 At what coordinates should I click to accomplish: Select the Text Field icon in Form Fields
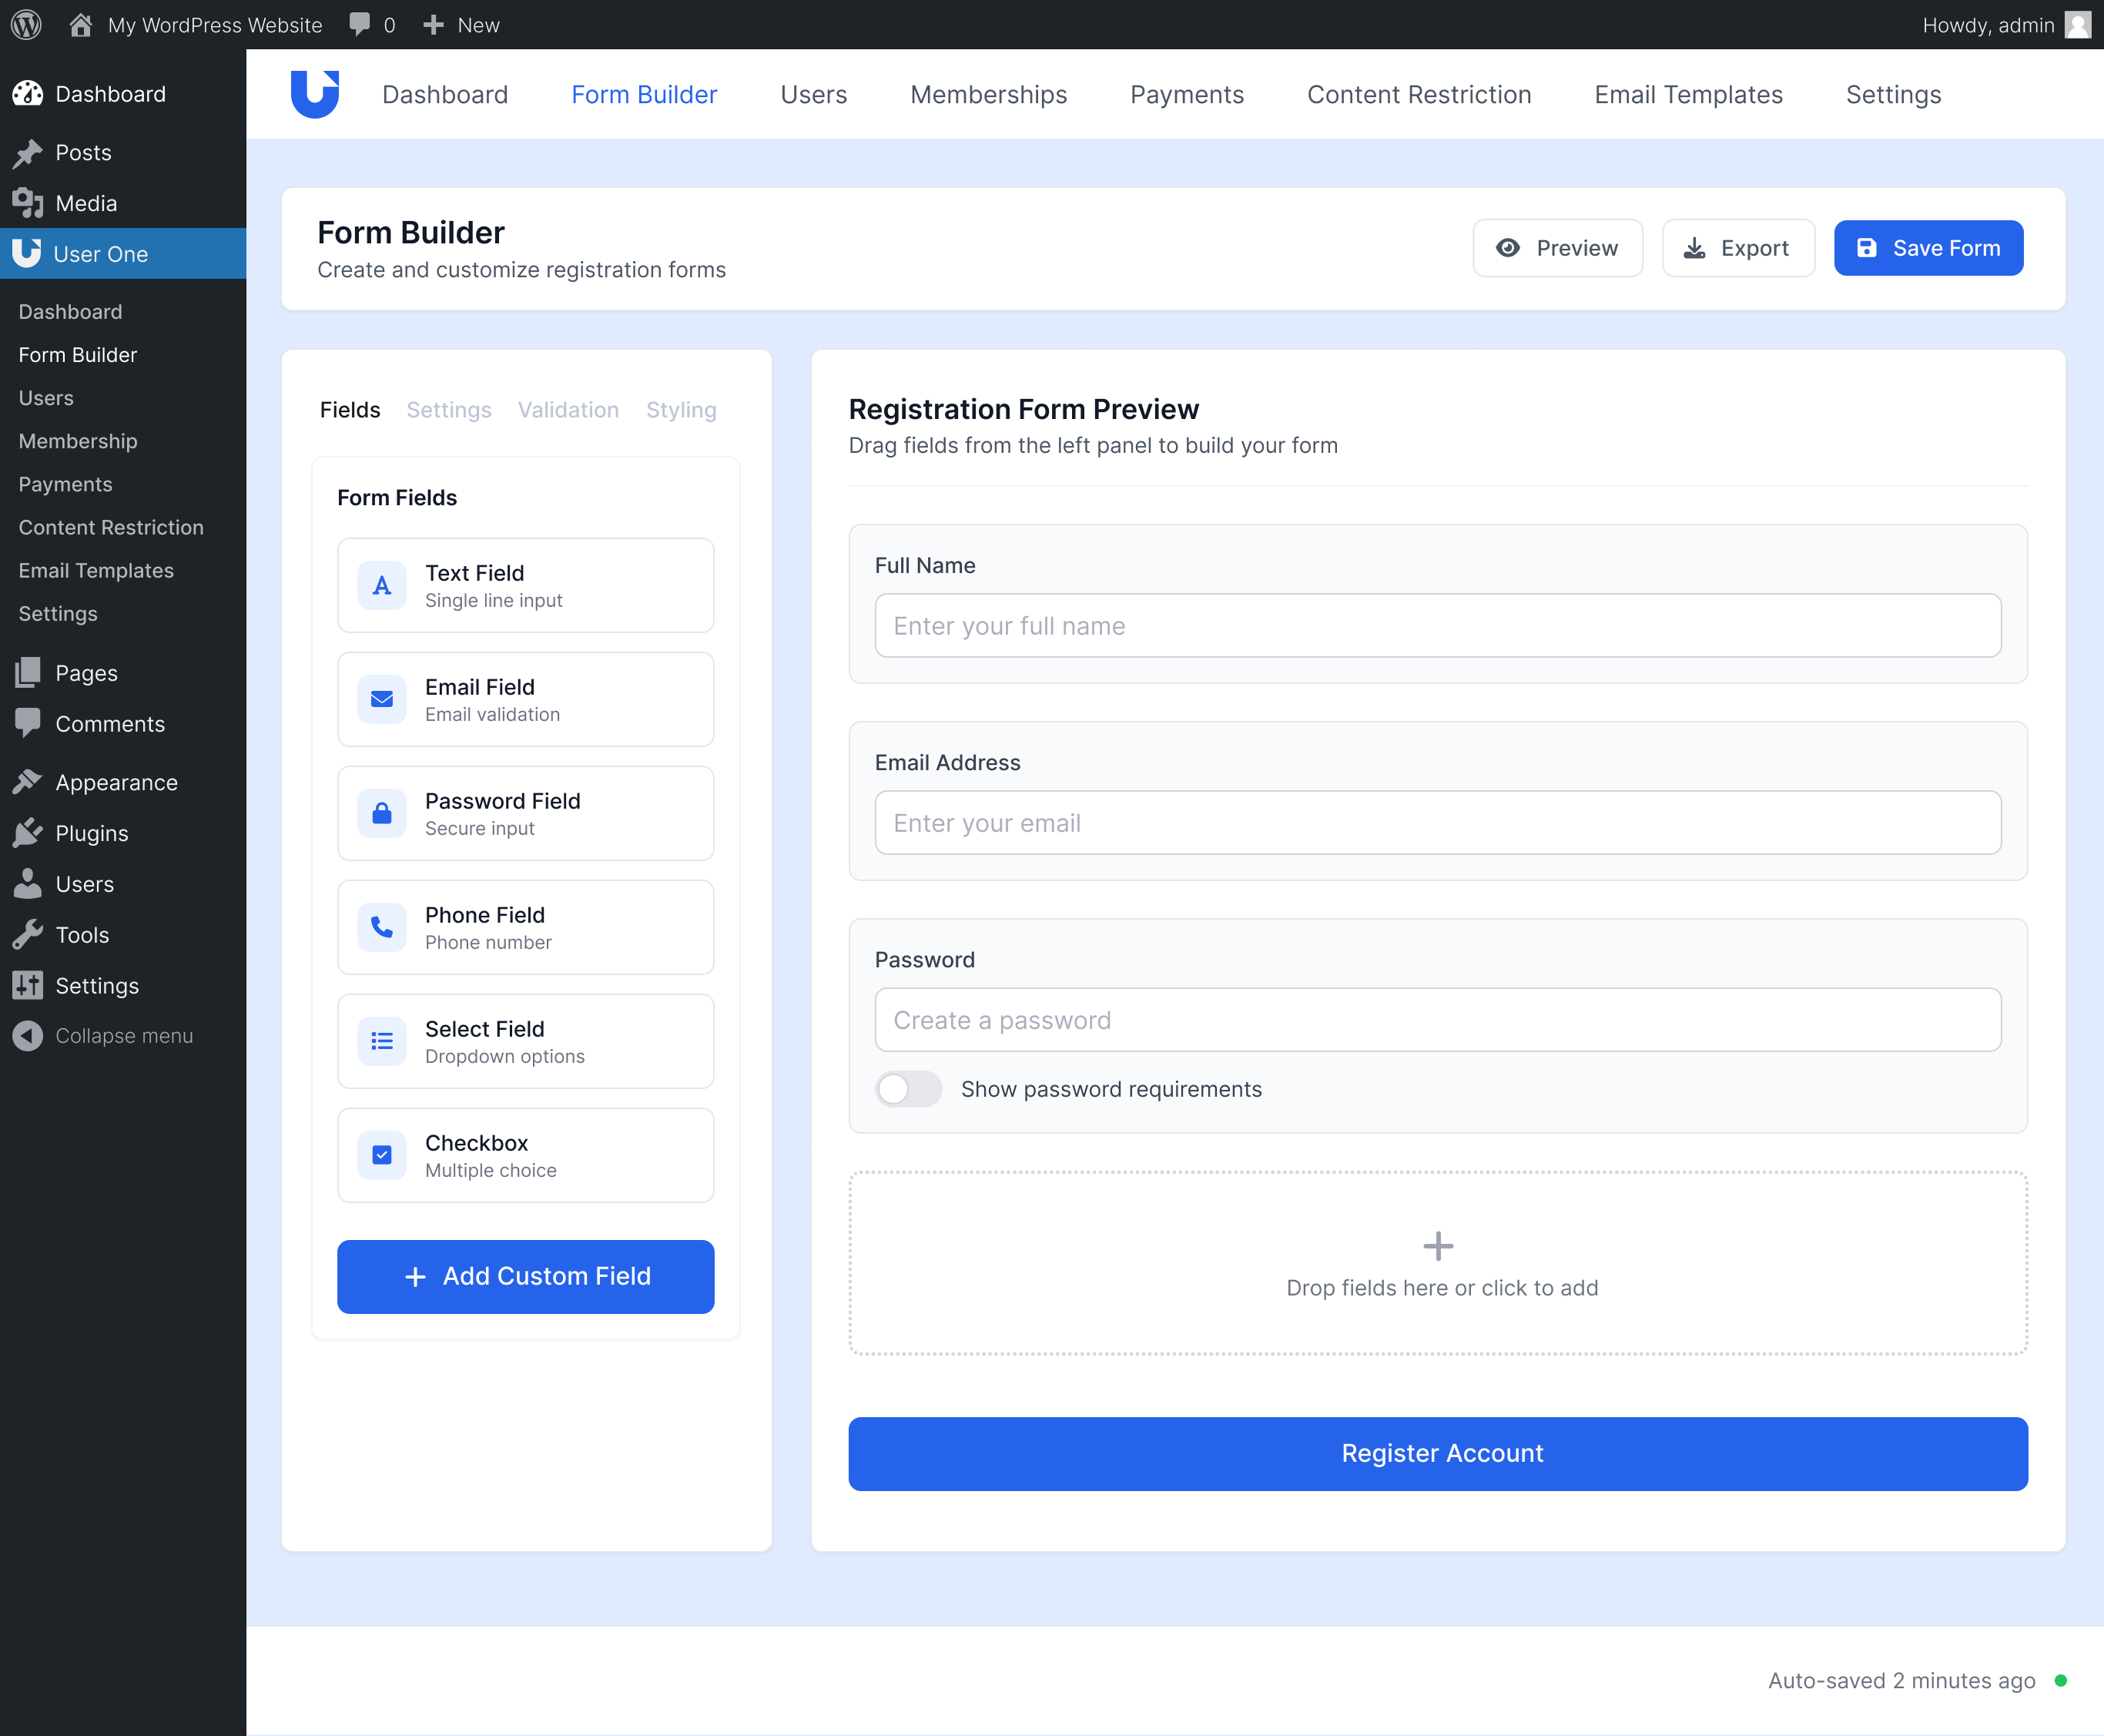pos(381,585)
